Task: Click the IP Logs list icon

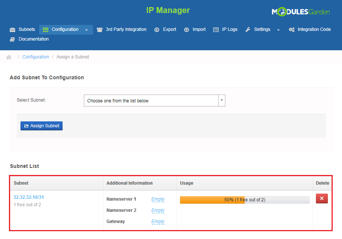Action: pos(216,30)
